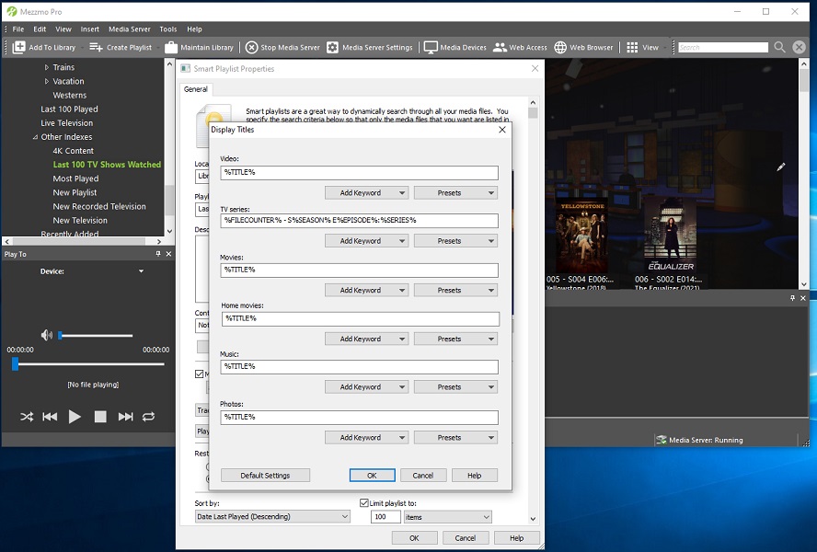Screen dimensions: 817x552
Task: Click the magnifying glass search icon
Action: tap(779, 48)
